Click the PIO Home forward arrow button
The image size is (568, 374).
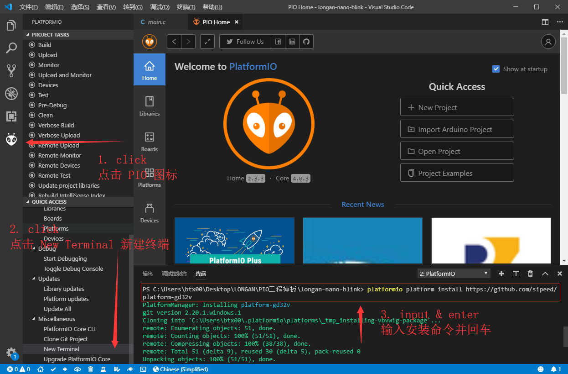click(188, 42)
